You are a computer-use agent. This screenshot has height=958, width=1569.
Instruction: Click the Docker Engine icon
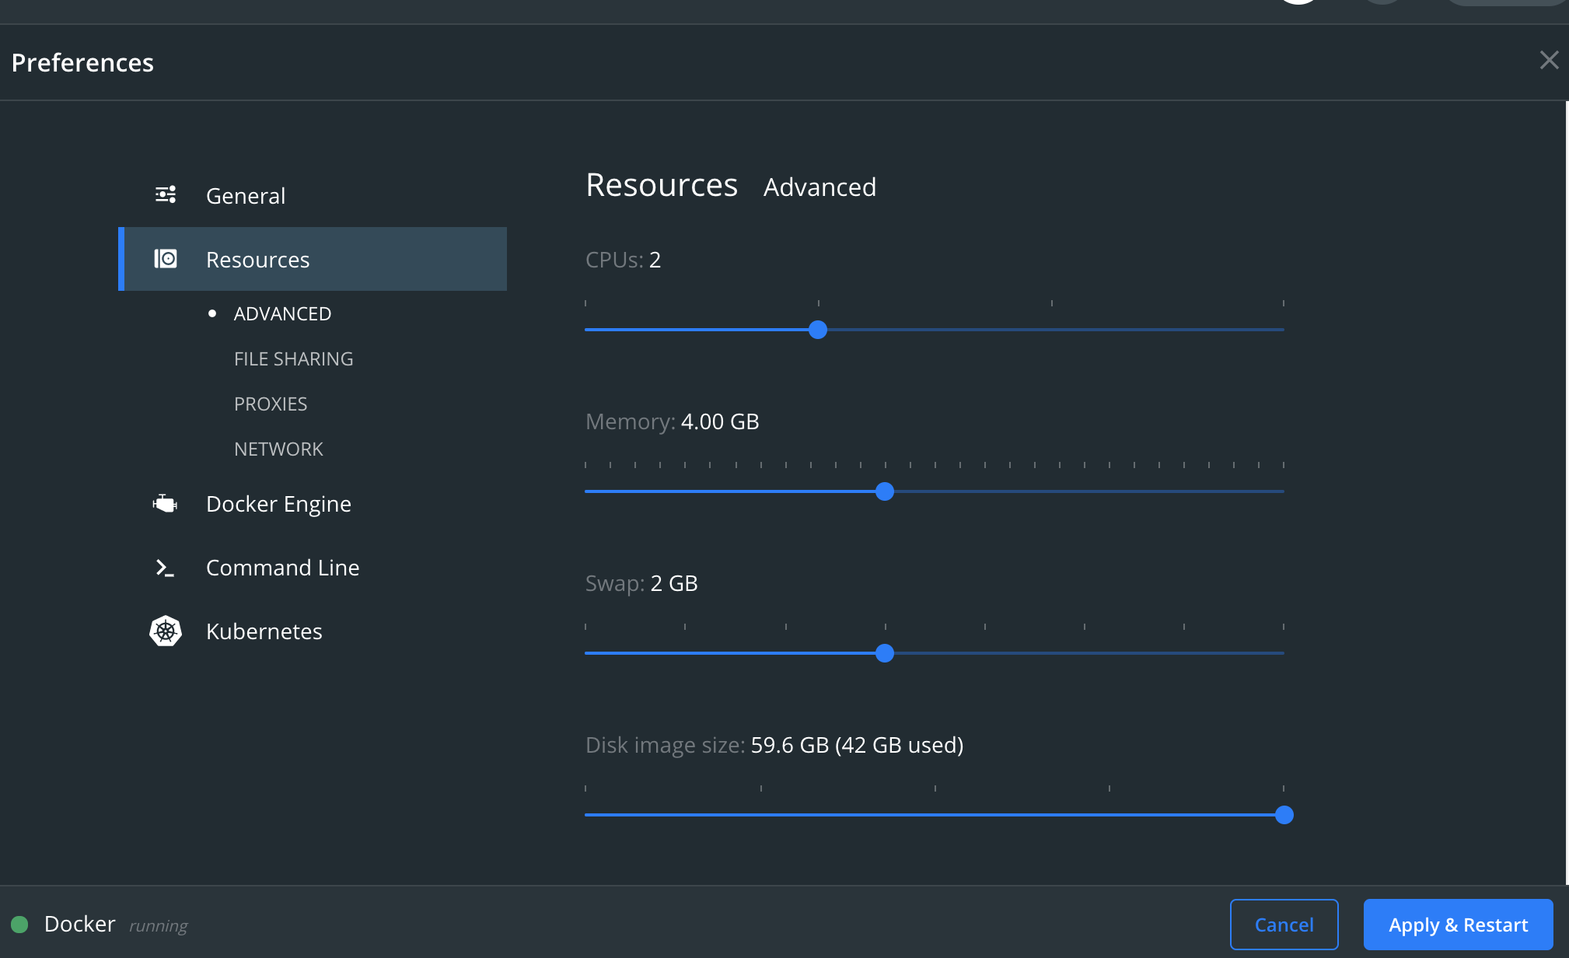(165, 504)
